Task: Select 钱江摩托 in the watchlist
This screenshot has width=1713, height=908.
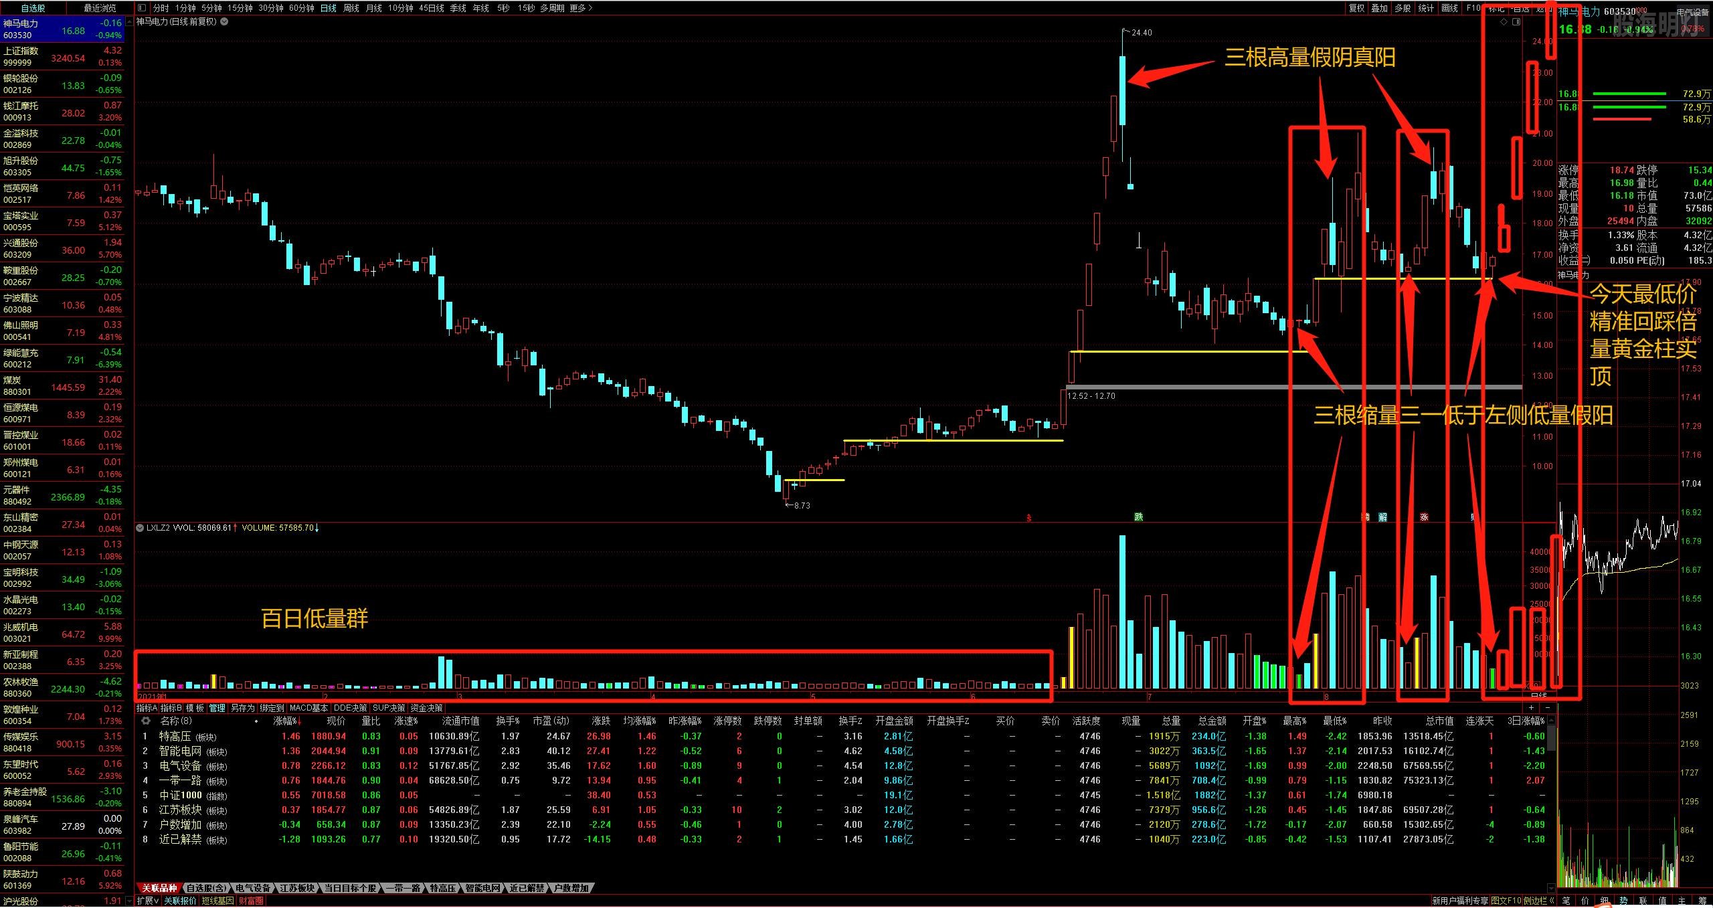Action: tap(62, 112)
